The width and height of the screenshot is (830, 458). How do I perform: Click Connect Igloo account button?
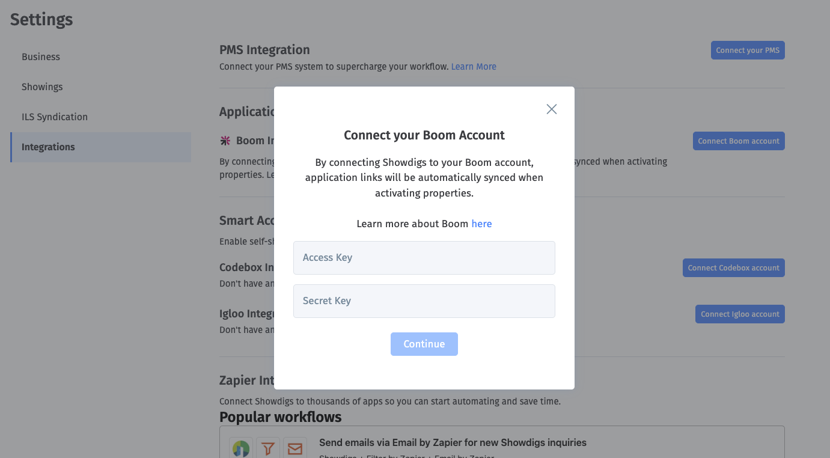(740, 314)
